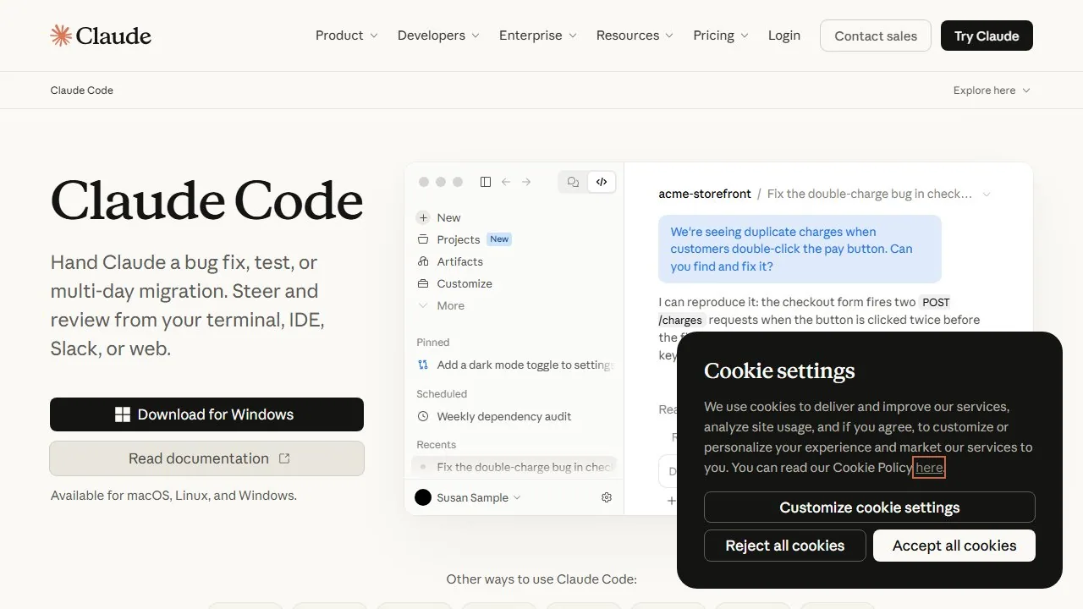This screenshot has height=609, width=1083.
Task: Expand the Pricing menu
Action: (721, 36)
